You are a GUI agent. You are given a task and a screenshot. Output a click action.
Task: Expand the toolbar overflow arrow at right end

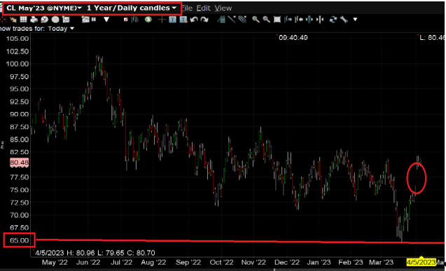click(355, 20)
